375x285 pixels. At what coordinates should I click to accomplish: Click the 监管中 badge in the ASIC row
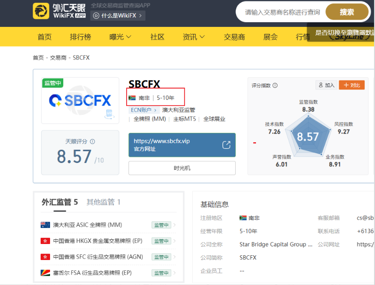point(161,225)
